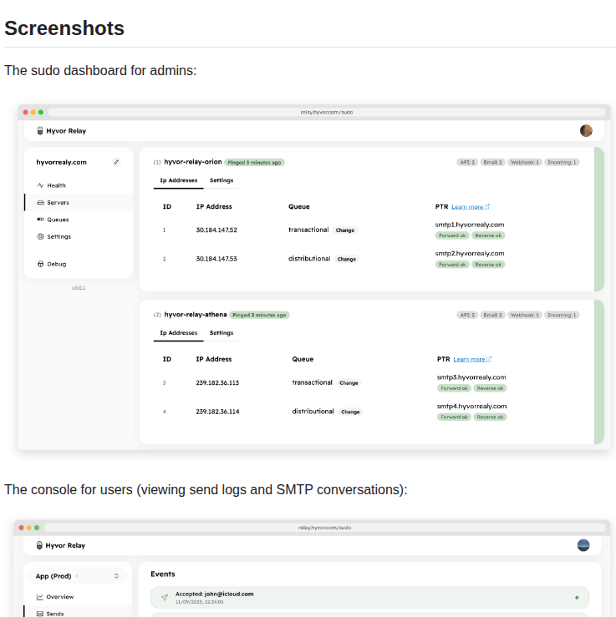Image resolution: width=616 pixels, height=617 pixels.
Task: Click the pencil edit icon beside hyvorrealy.com
Action: click(x=116, y=162)
